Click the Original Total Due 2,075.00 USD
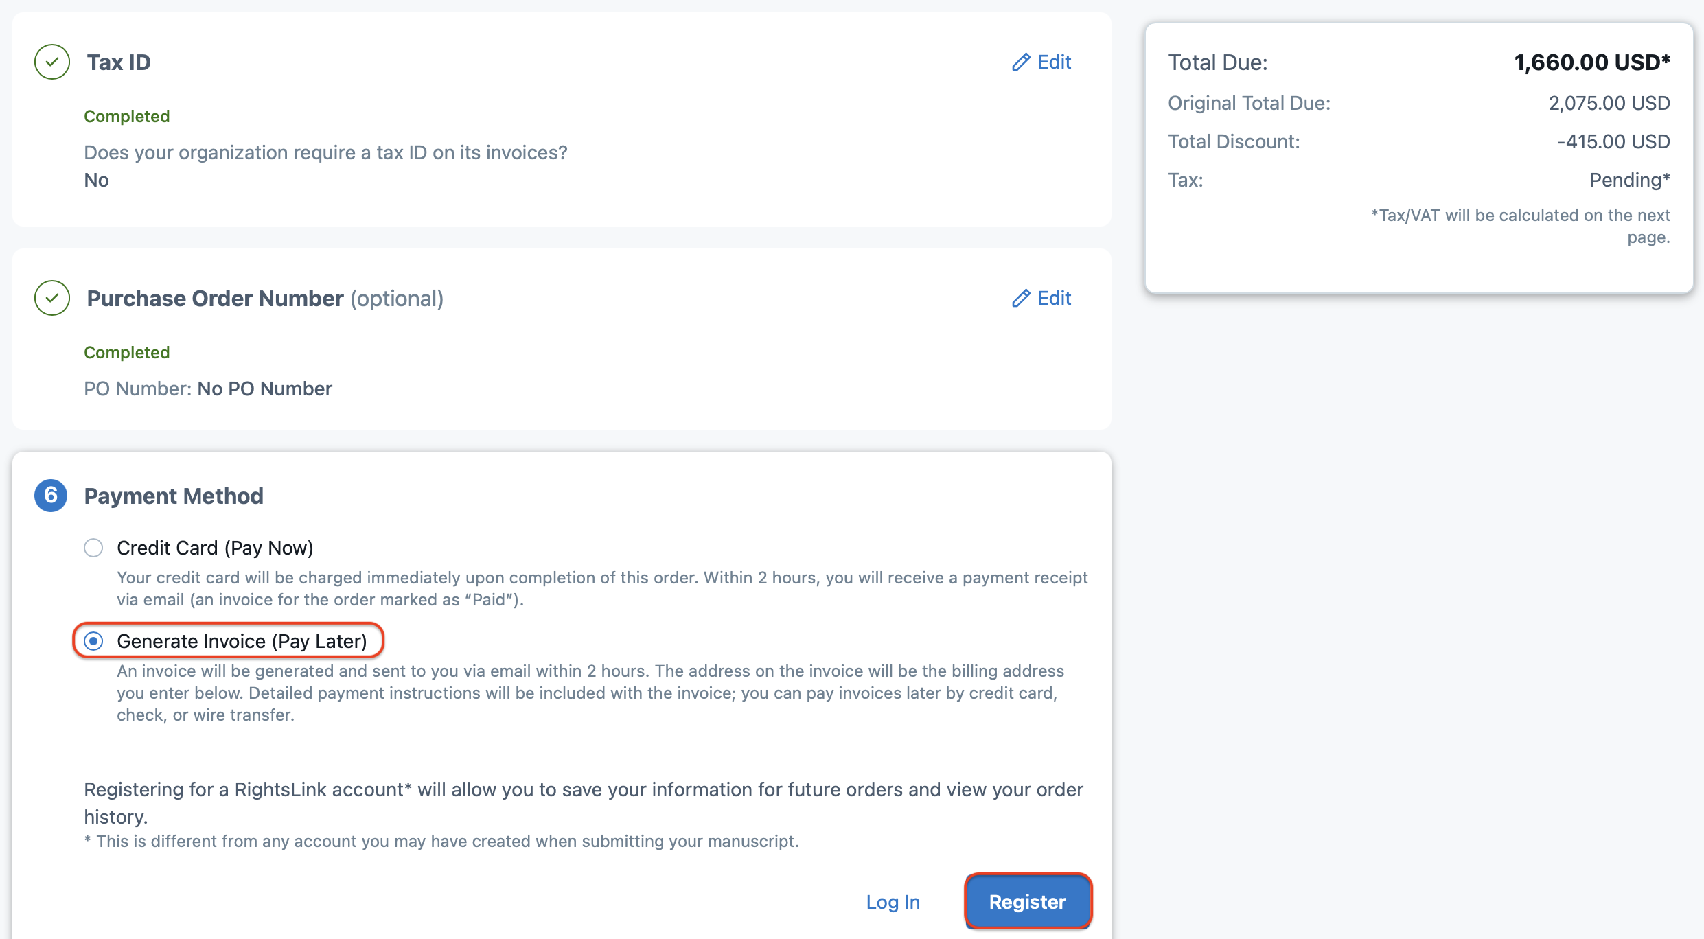Screen dimensions: 1704x939 point(1609,103)
